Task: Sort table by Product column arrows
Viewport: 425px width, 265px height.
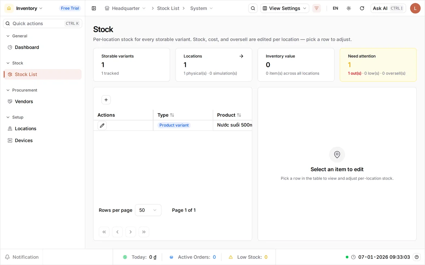Action: (x=239, y=115)
